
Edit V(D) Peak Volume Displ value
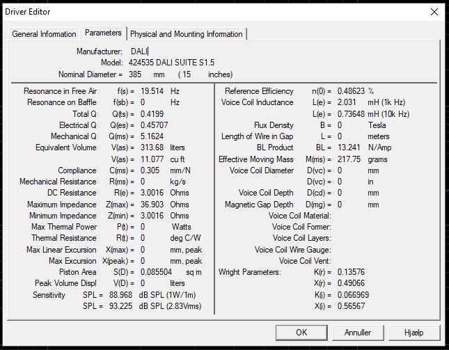pyautogui.click(x=143, y=283)
